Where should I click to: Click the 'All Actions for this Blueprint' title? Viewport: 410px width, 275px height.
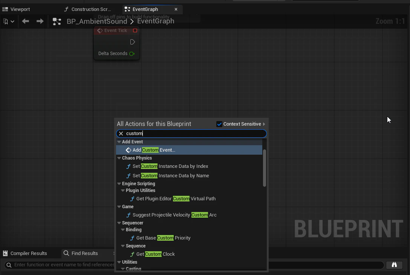click(154, 124)
